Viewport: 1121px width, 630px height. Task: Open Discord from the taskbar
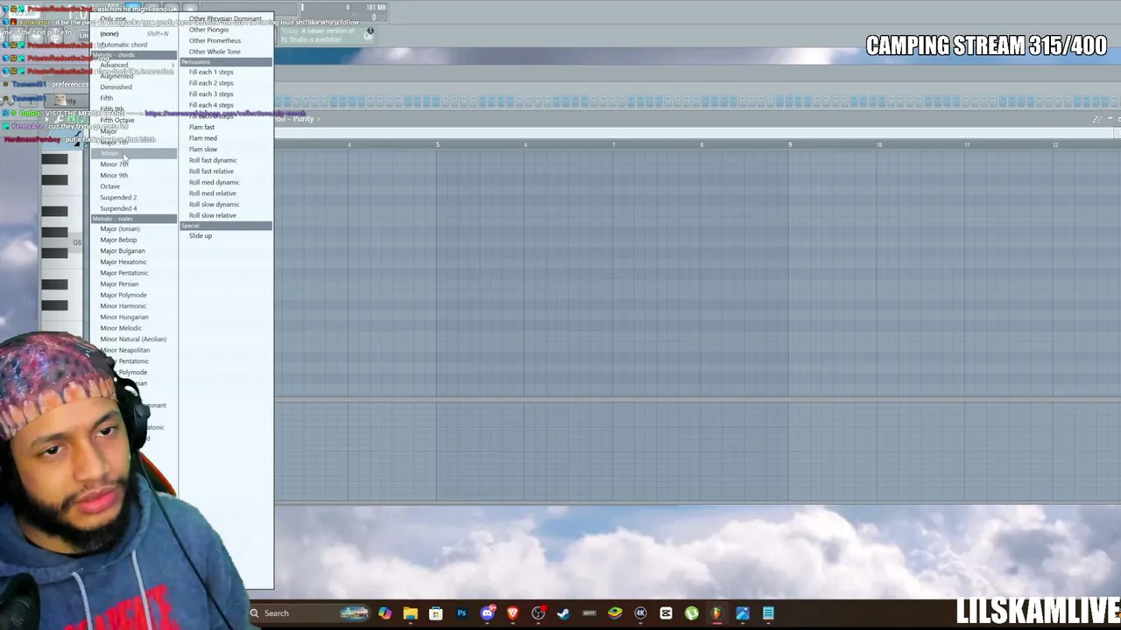487,612
